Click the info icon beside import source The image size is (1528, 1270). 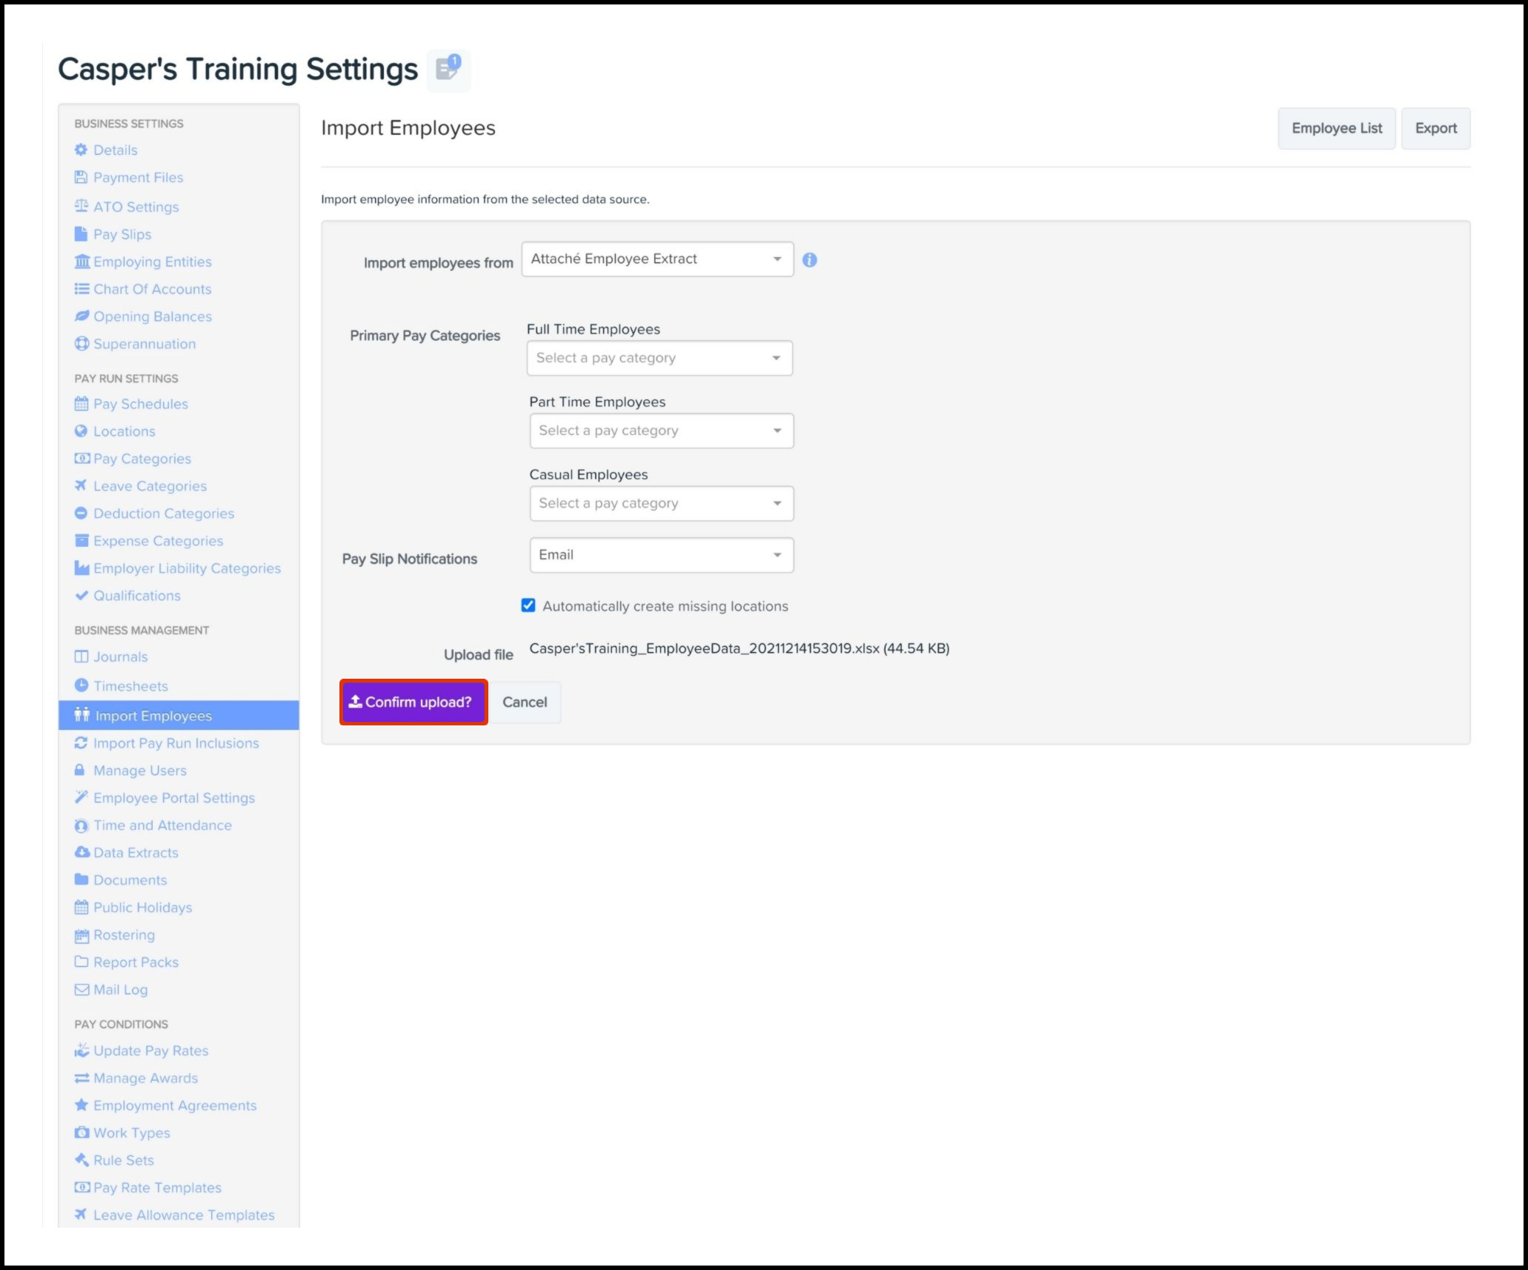click(x=809, y=260)
